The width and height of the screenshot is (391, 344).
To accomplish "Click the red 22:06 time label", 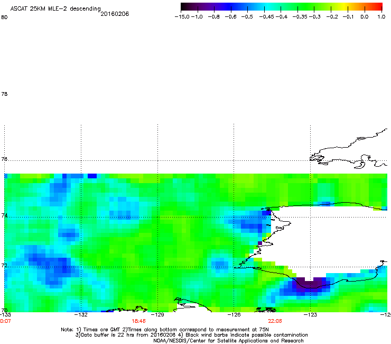I will [x=275, y=321].
